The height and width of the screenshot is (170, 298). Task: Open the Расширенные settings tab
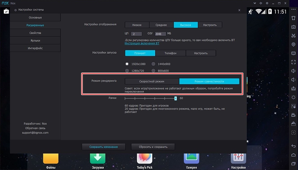tap(35, 25)
